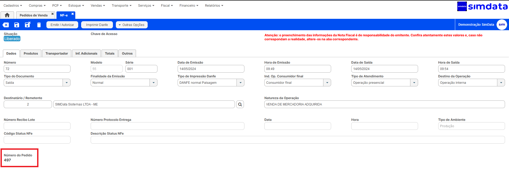The width and height of the screenshot is (509, 190).
Task: Open the Ind. Op. Consumidor final dropdown
Action: pos(327,83)
